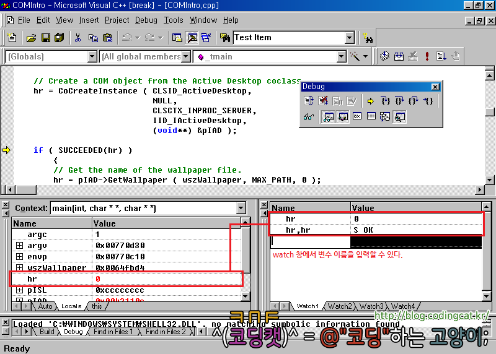The image size is (496, 354).
Task: Click the code editor's horizontal scrollbar right arrow
Action: 480,190
